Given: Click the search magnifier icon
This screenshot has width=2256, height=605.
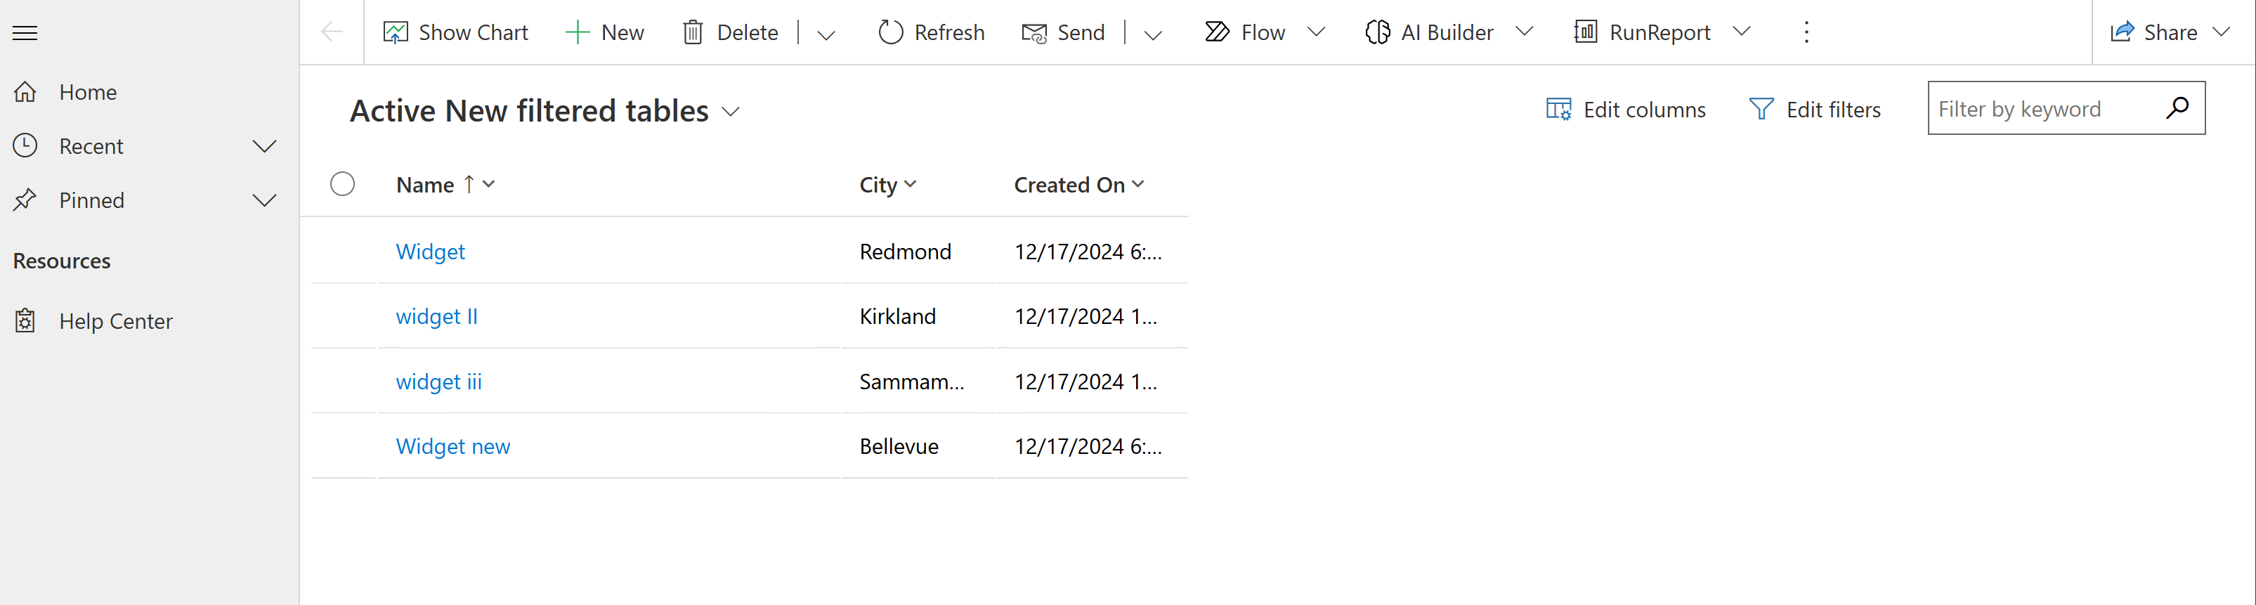Looking at the screenshot, I should [2177, 108].
